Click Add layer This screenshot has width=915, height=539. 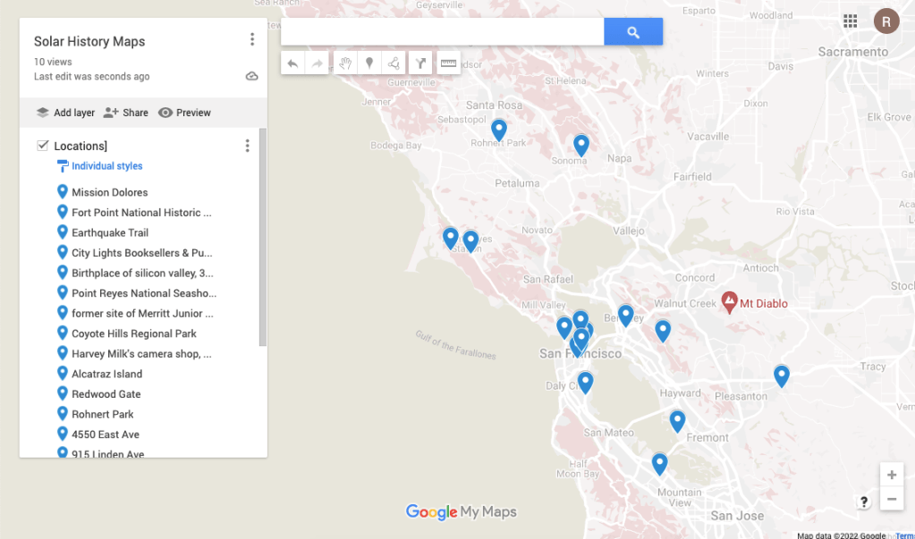click(65, 113)
